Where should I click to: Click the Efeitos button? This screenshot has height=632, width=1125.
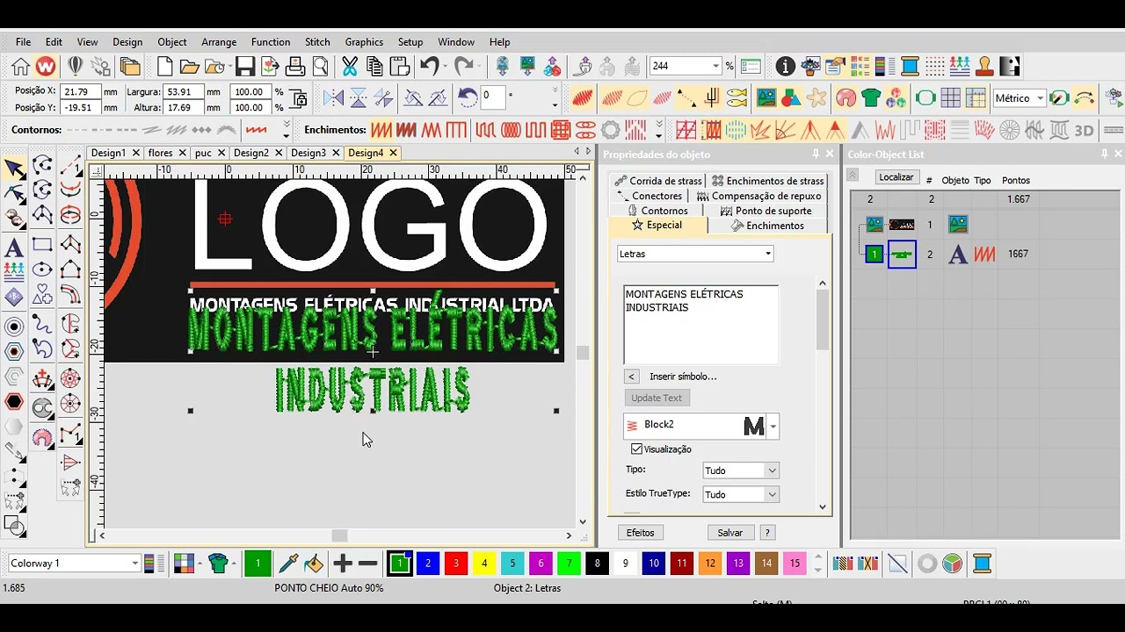(640, 533)
